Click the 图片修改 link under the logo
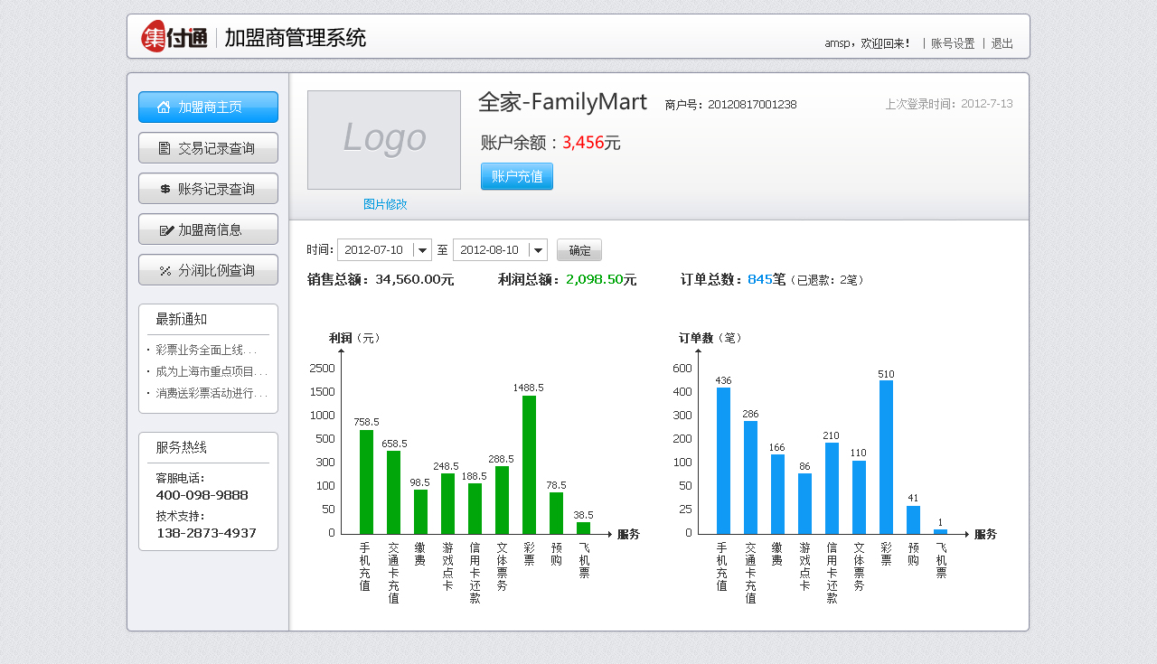Screen dimensions: 1157x664 click(x=385, y=204)
